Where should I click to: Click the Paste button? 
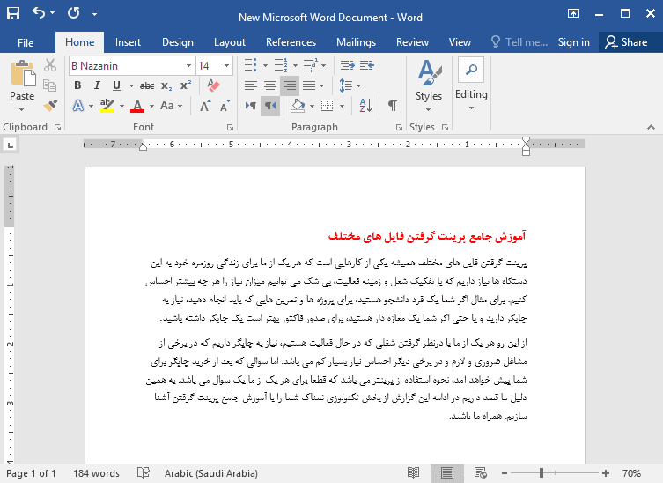(22, 79)
